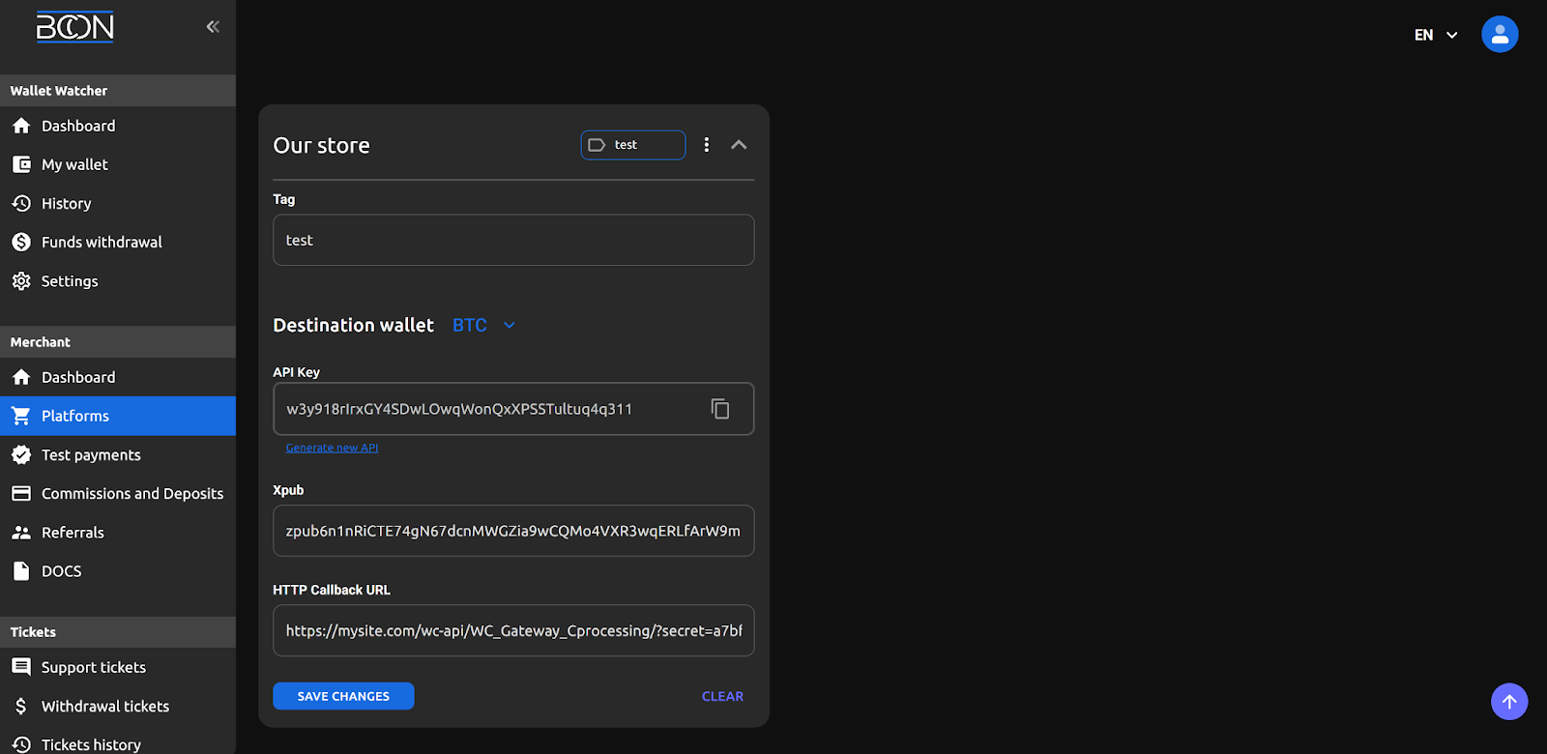This screenshot has width=1547, height=754.
Task: Expand the BTC destination wallet dropdown
Action: (x=484, y=326)
